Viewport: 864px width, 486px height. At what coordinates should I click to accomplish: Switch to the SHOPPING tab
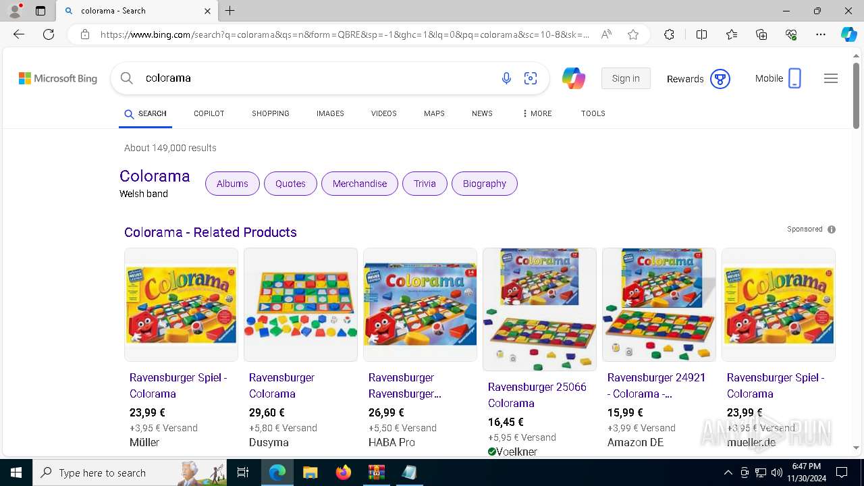[x=271, y=113]
